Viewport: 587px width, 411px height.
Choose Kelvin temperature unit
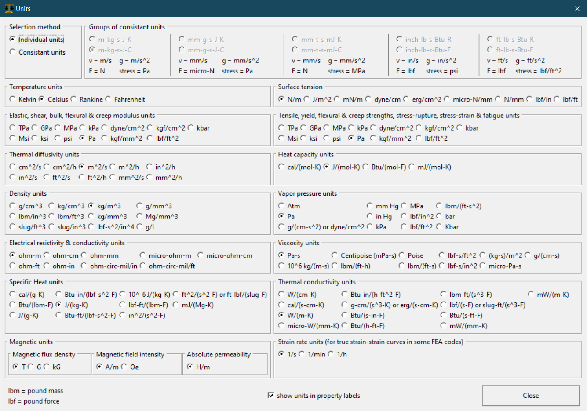(13, 99)
